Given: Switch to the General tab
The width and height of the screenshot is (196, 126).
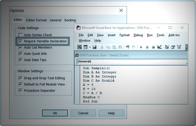Looking at the screenshot, I should coord(55,20).
